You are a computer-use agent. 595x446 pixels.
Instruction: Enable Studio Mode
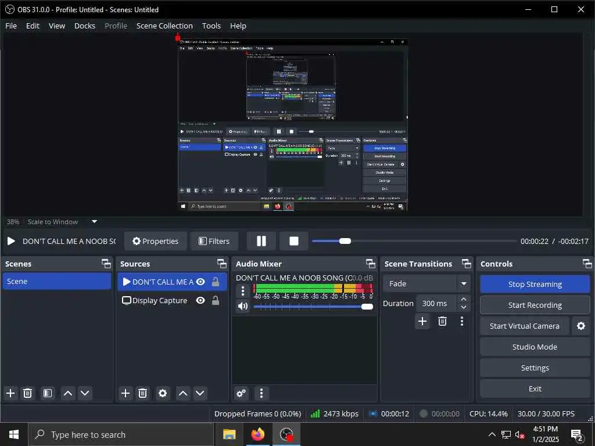click(x=535, y=347)
